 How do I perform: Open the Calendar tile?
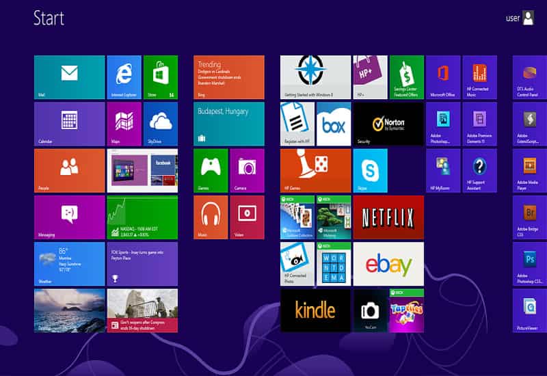[70, 124]
